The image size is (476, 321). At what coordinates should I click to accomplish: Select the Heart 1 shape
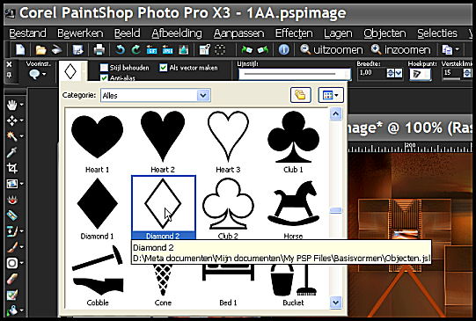(x=97, y=142)
